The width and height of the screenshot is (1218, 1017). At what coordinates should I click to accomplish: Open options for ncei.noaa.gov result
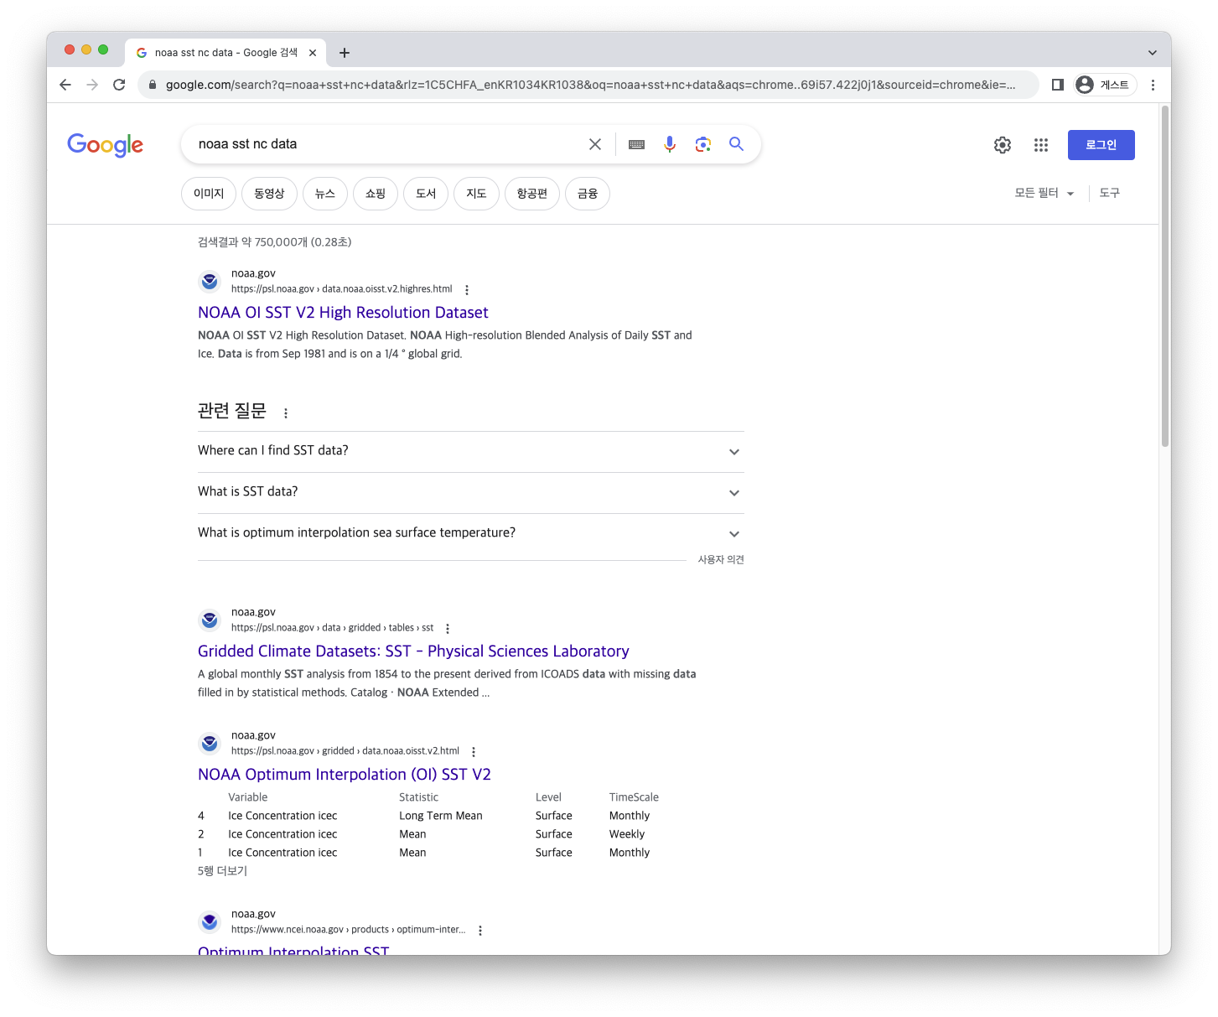pyautogui.click(x=480, y=931)
